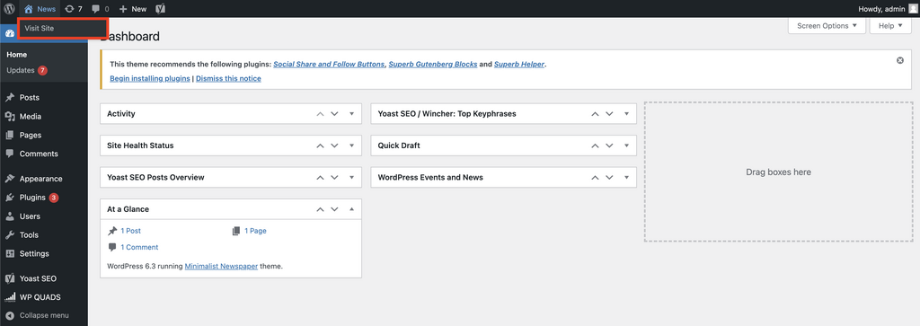
Task: Click the plus New icon
Action: coord(123,9)
